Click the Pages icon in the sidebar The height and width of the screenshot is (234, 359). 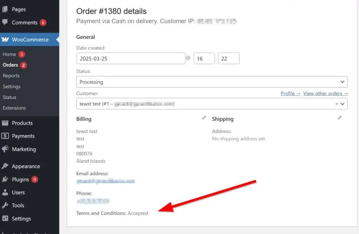point(5,9)
